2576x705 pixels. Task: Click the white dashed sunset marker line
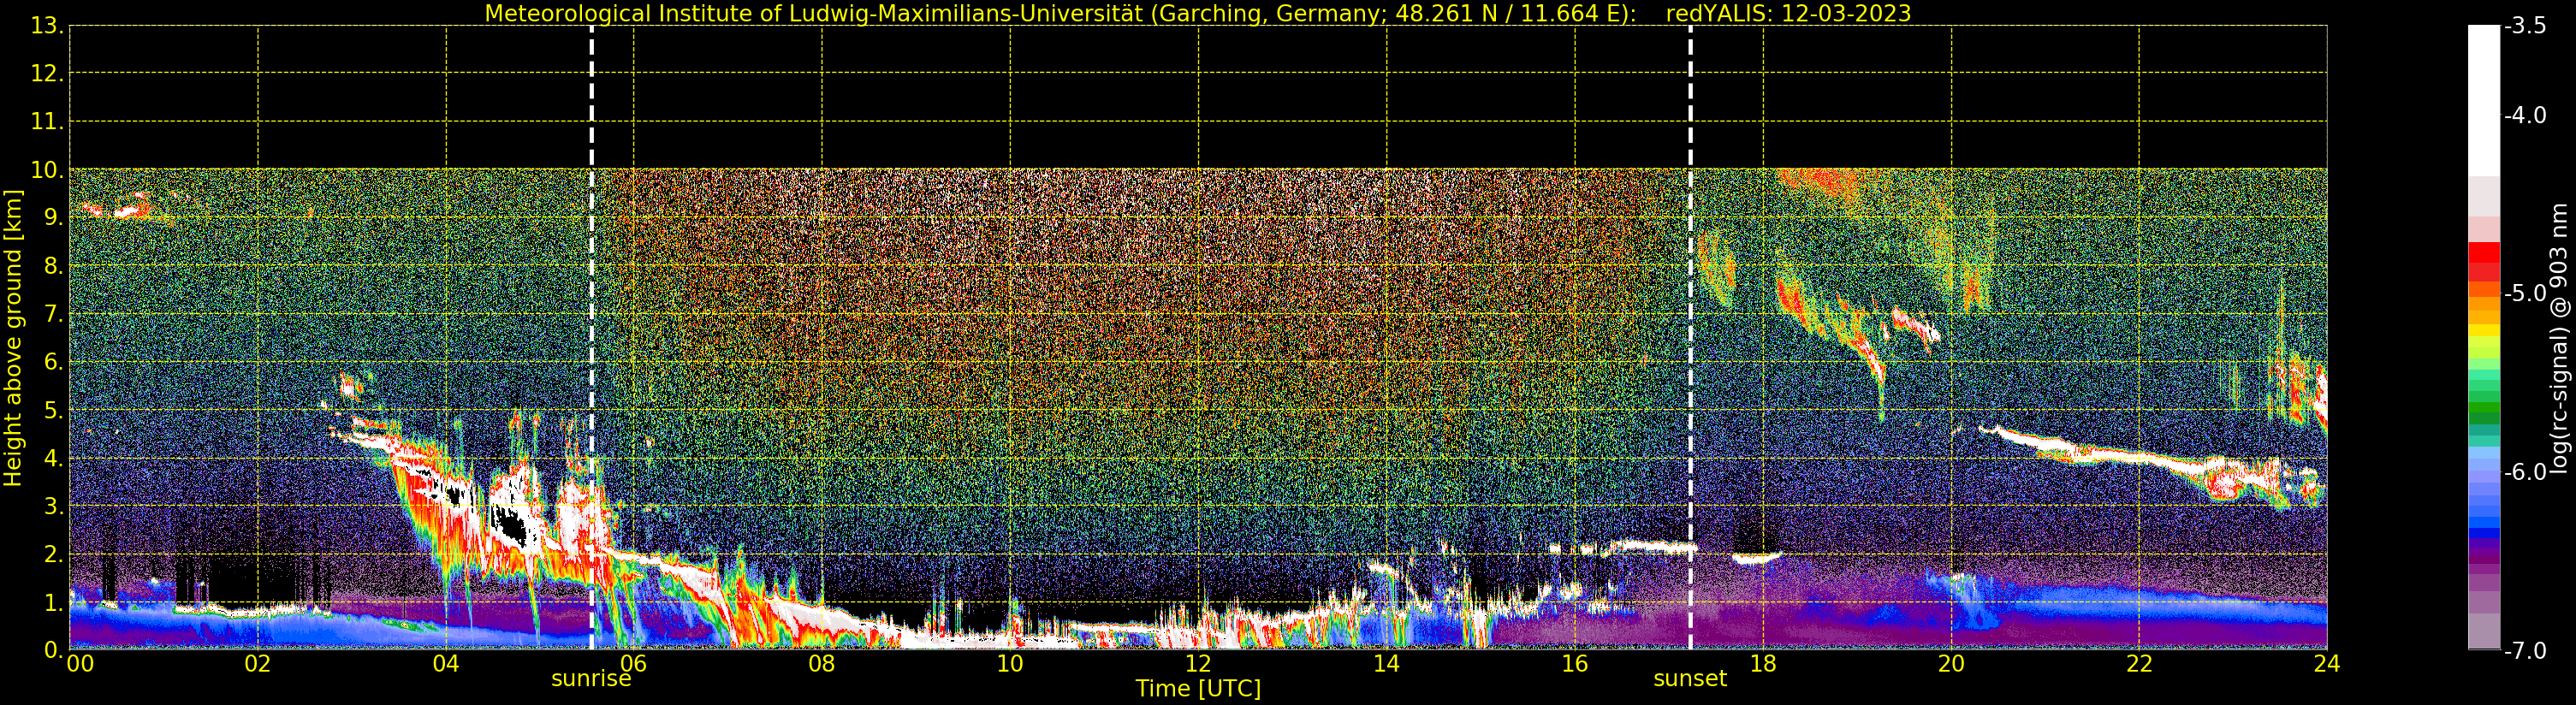coord(1691,337)
